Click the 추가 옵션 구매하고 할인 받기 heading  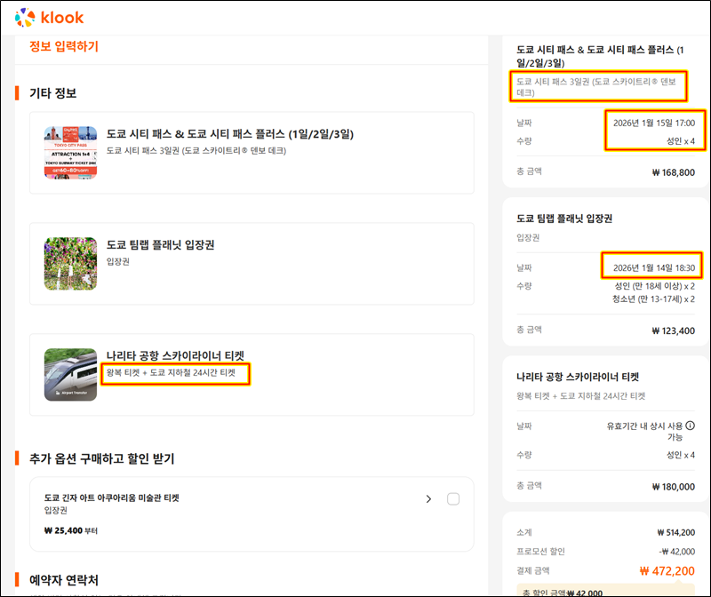pos(102,458)
